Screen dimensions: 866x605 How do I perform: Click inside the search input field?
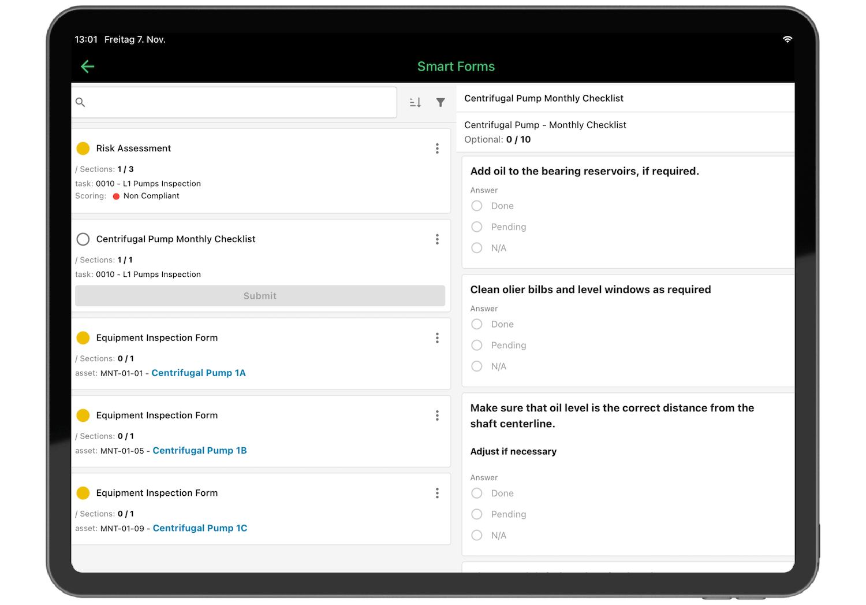tap(231, 102)
